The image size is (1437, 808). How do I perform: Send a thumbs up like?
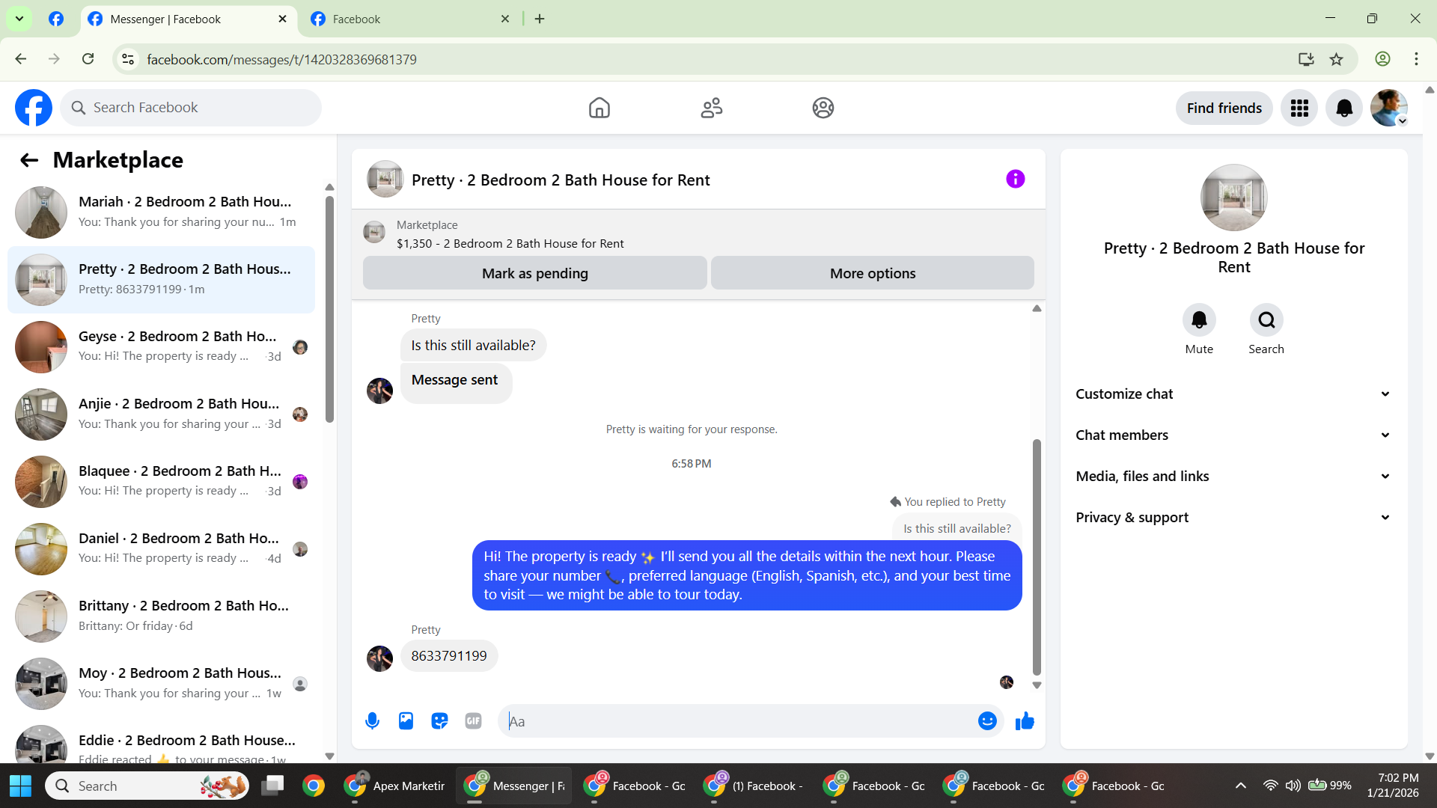1025,721
